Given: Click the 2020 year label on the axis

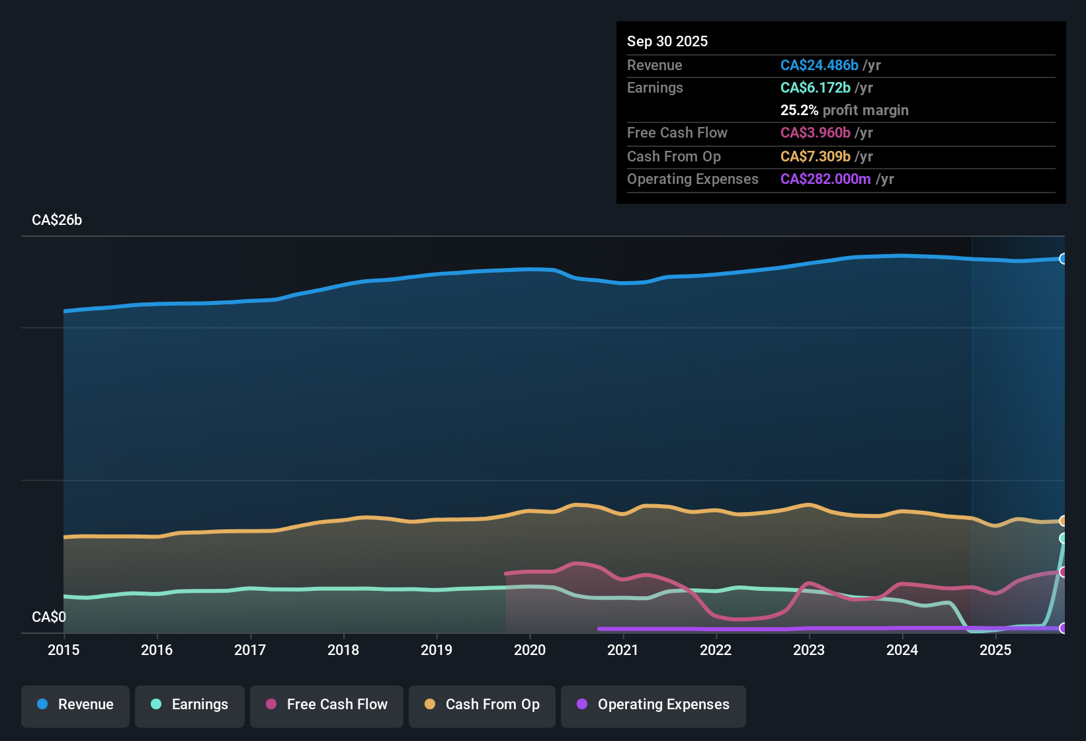Looking at the screenshot, I should [530, 650].
